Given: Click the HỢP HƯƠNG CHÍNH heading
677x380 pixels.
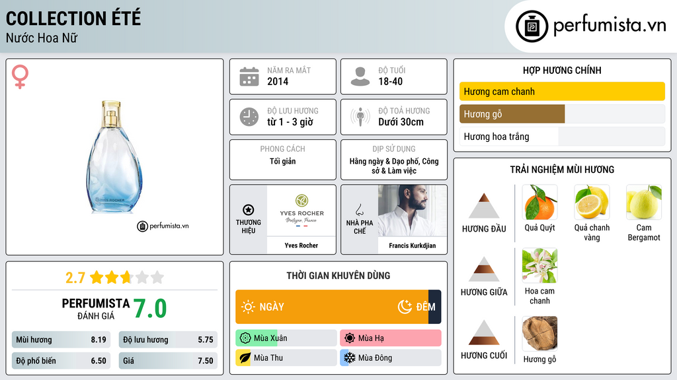Looking at the screenshot, I should [x=562, y=70].
